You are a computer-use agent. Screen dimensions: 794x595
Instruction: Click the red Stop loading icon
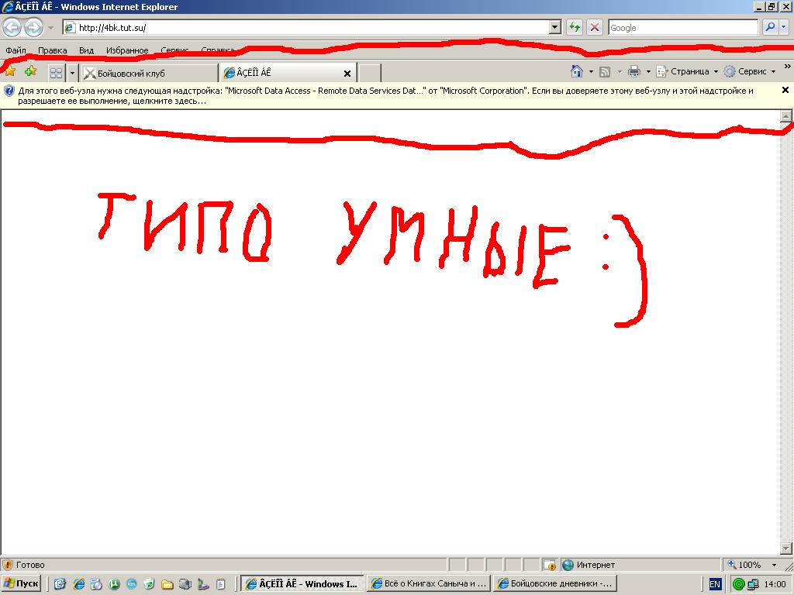(595, 27)
